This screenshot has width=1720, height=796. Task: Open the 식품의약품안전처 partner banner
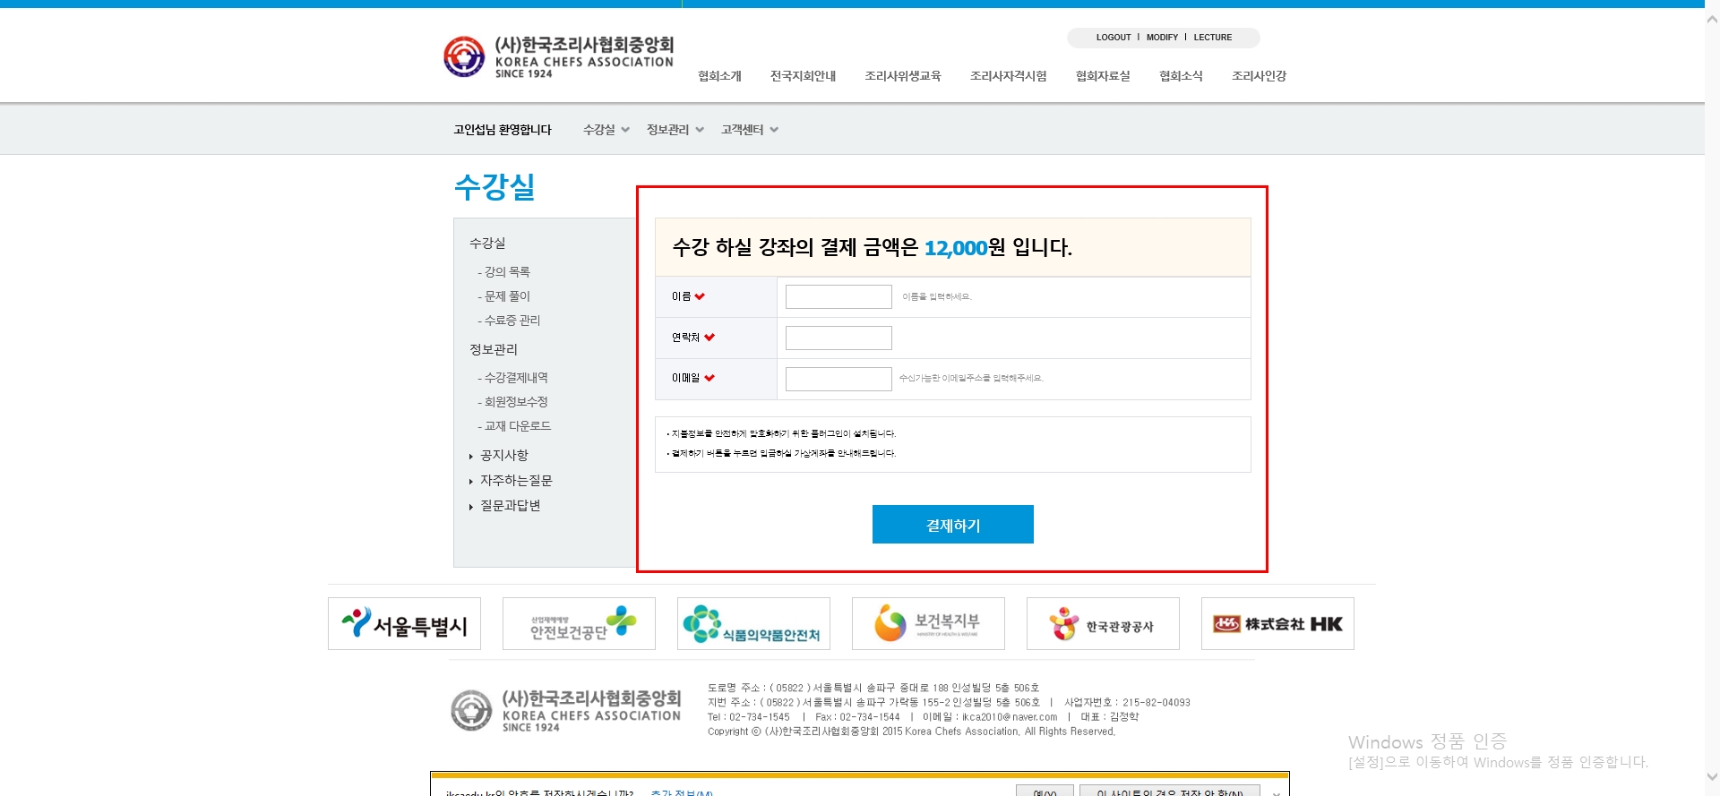point(753,624)
